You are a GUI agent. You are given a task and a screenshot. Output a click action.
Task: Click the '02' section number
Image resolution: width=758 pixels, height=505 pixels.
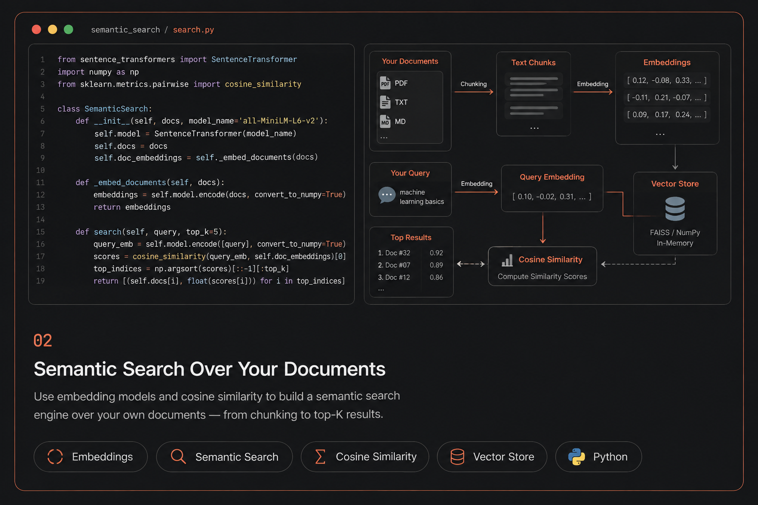[x=43, y=341]
